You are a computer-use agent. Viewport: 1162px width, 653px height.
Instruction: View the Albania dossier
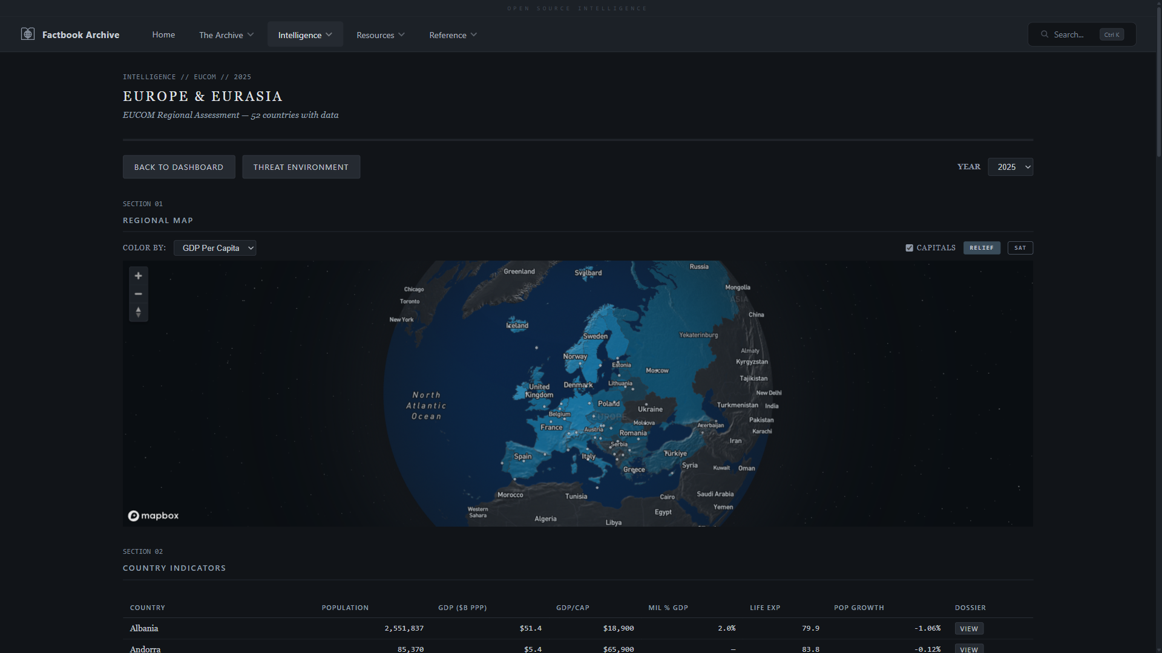point(969,628)
